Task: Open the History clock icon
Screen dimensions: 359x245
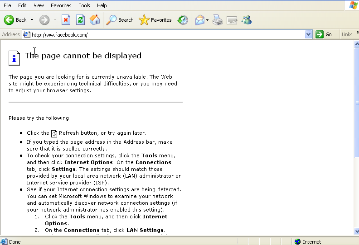Action: click(183, 20)
